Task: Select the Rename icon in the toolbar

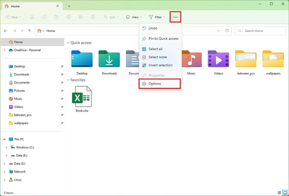Action: point(68,17)
